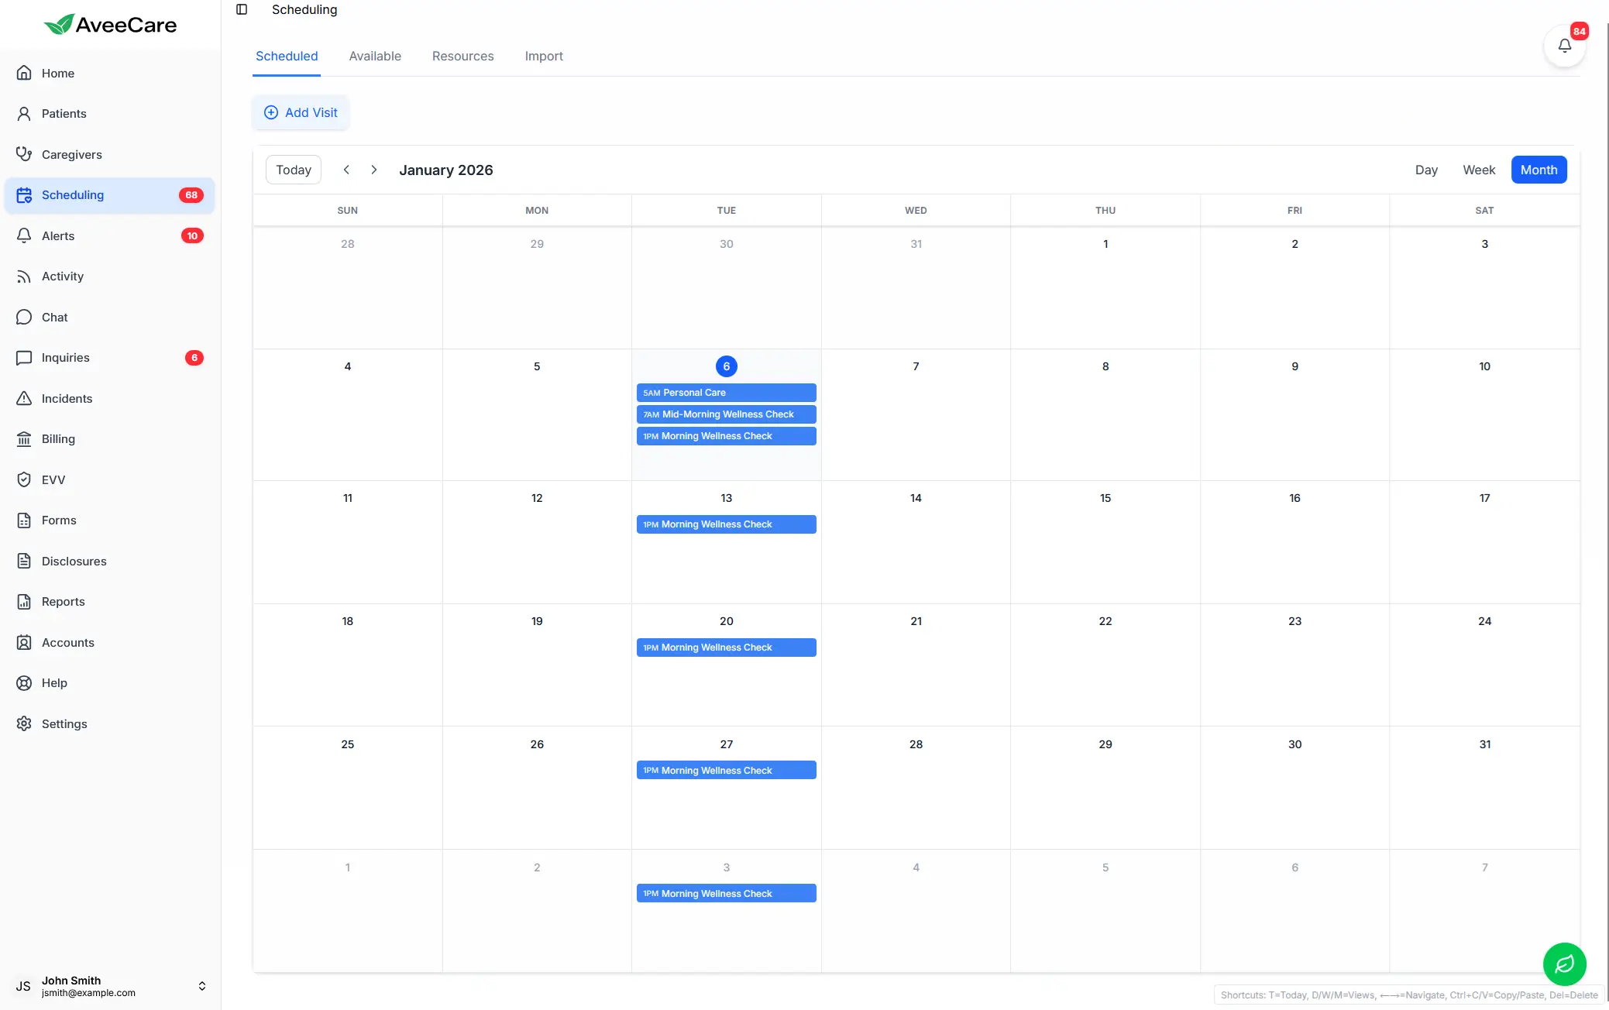This screenshot has height=1010, width=1609.
Task: Select the highlighted January 6 date circle
Action: click(726, 366)
